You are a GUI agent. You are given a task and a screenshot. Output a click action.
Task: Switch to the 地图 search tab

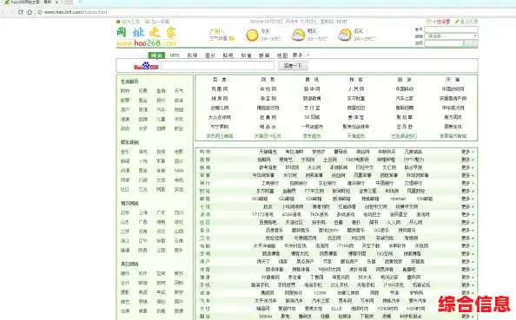pos(282,56)
